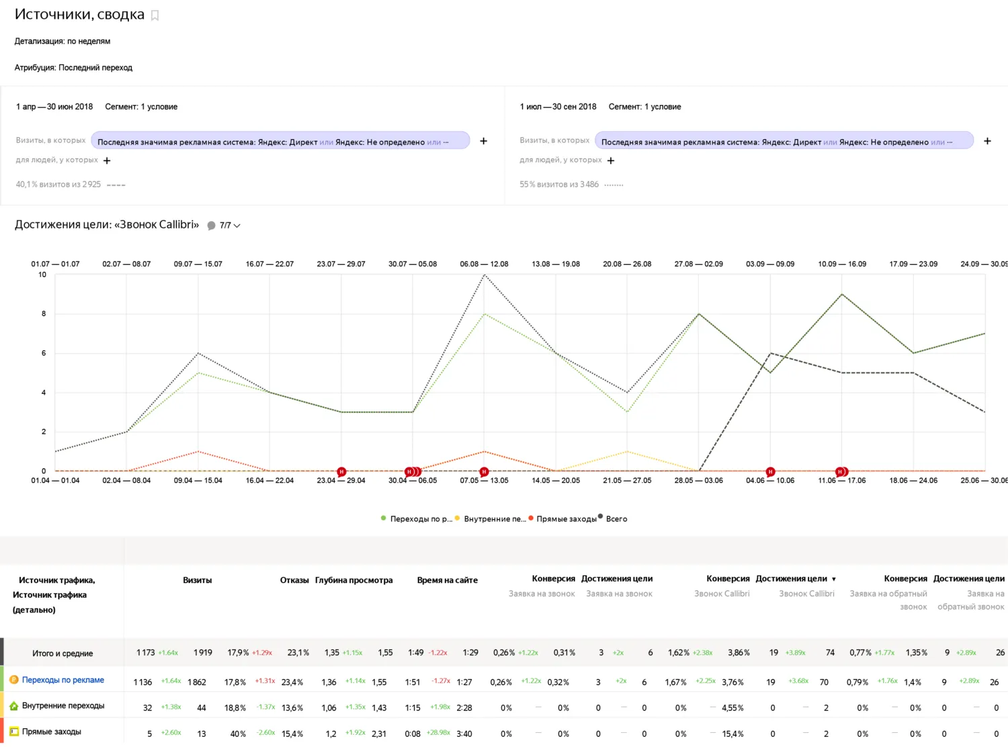
Task: Click the Итого и средние row label
Action: coord(62,654)
